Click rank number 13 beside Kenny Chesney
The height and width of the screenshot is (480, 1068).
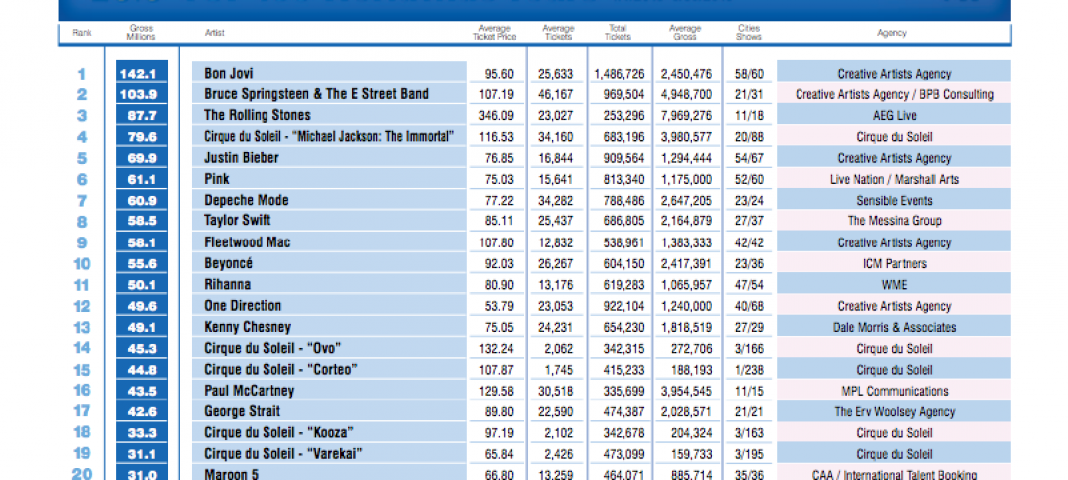coord(82,327)
